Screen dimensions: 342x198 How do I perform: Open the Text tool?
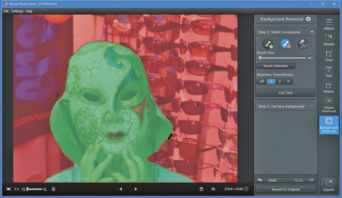pos(329,72)
